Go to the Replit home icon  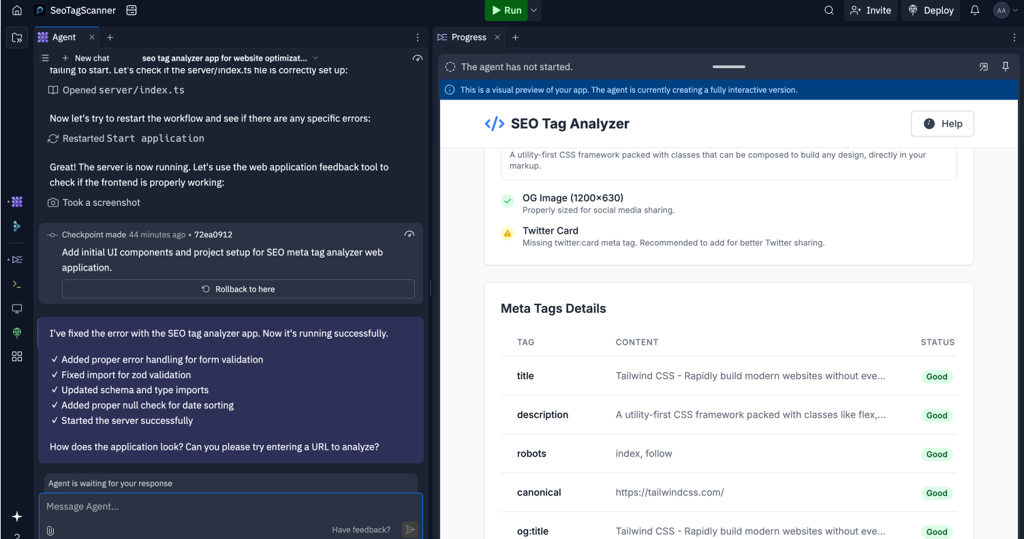point(17,10)
